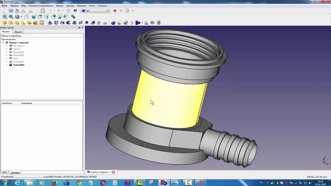The height and width of the screenshot is (186, 331).
Task: Open the Вид menu
Action: coord(23,5)
